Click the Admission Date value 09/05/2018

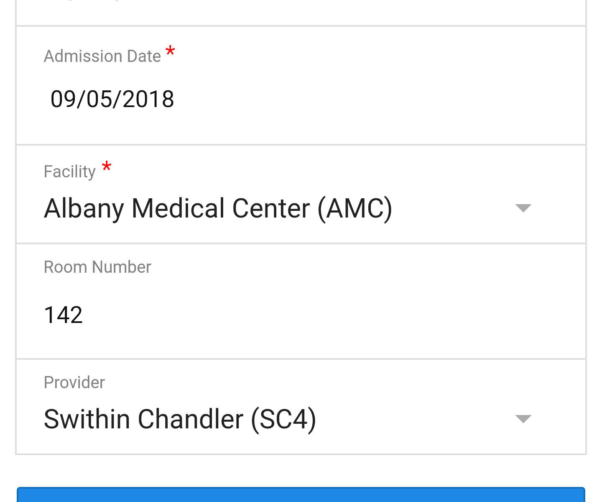pos(112,100)
